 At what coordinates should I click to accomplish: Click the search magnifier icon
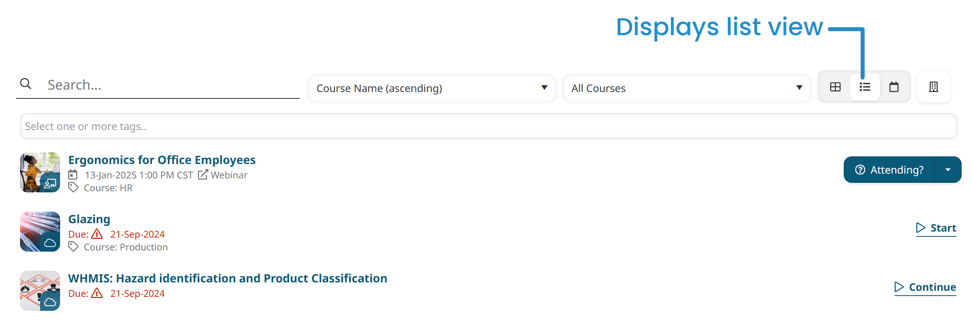point(26,84)
